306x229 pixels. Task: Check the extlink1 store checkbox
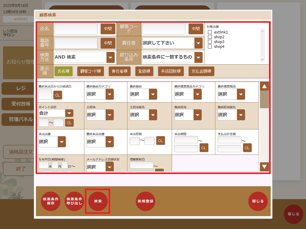(210, 31)
